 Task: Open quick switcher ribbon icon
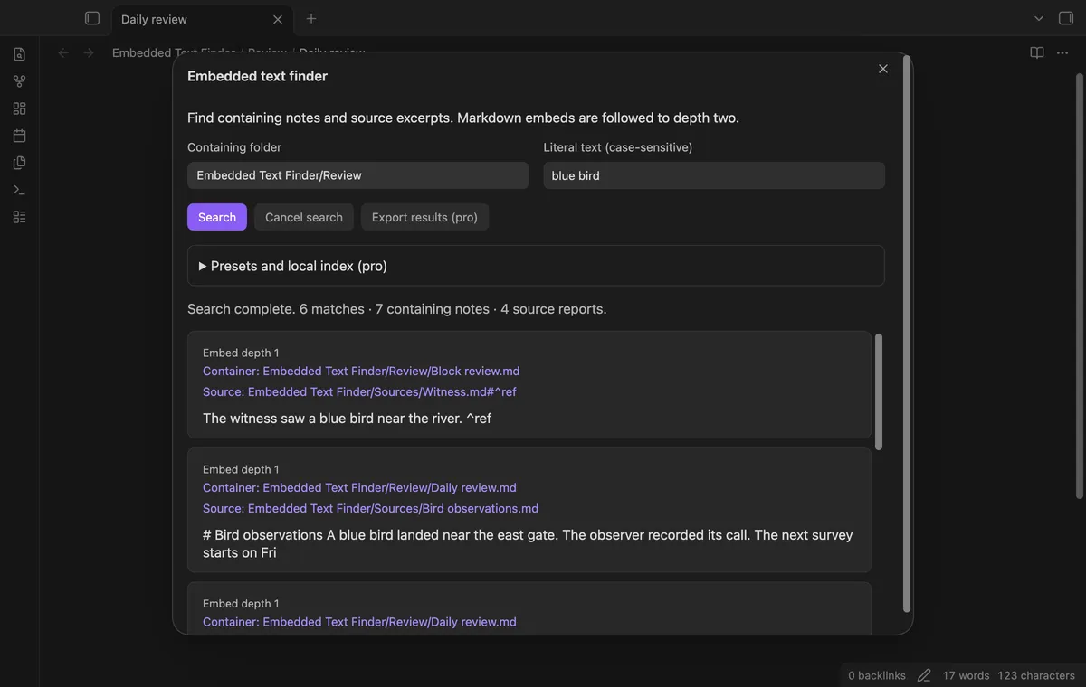(x=20, y=54)
